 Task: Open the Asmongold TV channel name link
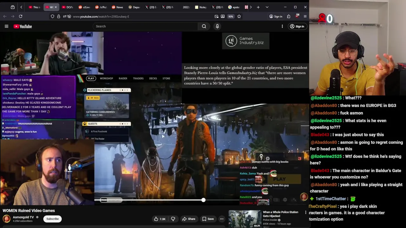pos(23,217)
